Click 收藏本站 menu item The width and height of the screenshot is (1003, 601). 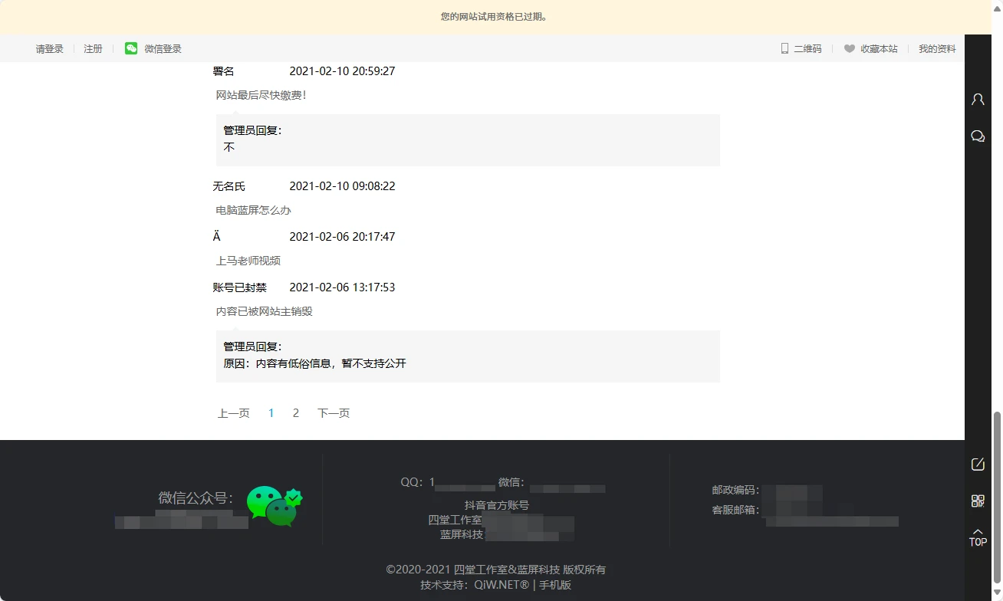point(879,48)
